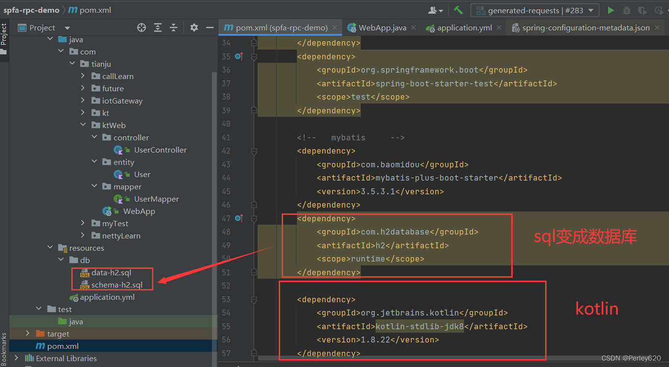Run the generated-requests configuration
Image resolution: width=669 pixels, height=367 pixels.
[611, 10]
